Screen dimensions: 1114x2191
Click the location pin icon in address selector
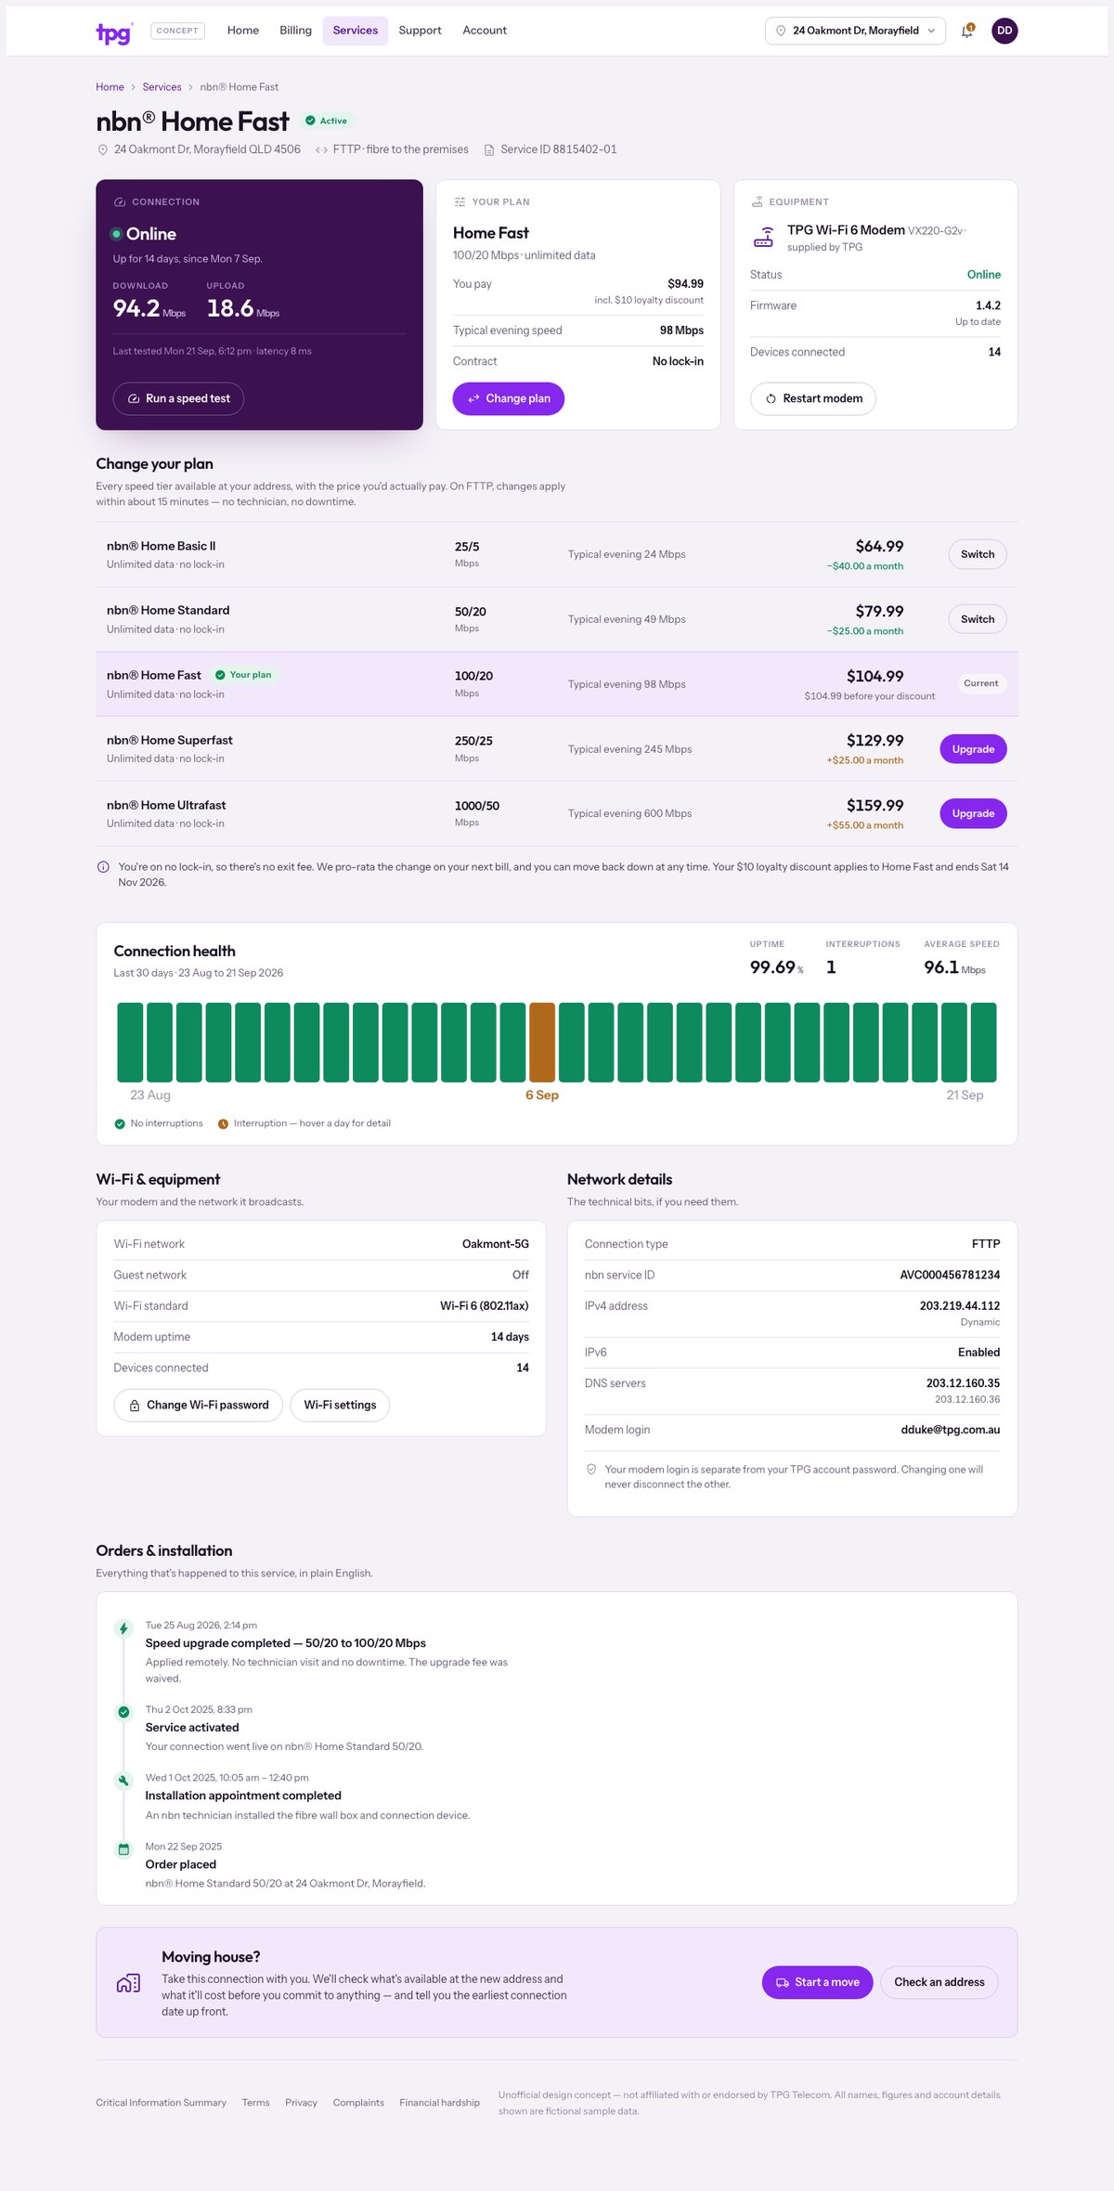click(781, 31)
